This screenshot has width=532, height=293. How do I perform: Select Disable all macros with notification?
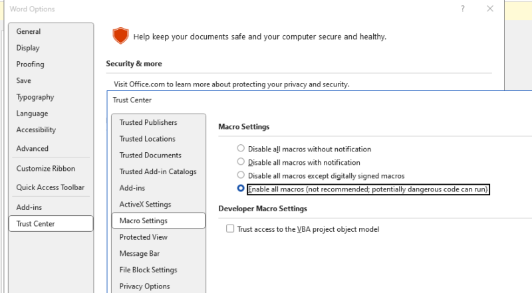tap(241, 162)
